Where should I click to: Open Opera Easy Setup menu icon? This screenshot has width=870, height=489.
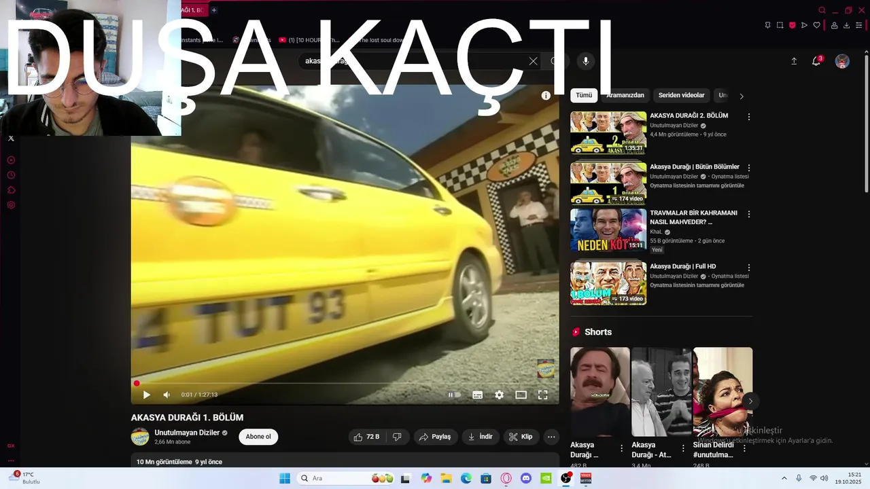(858, 25)
